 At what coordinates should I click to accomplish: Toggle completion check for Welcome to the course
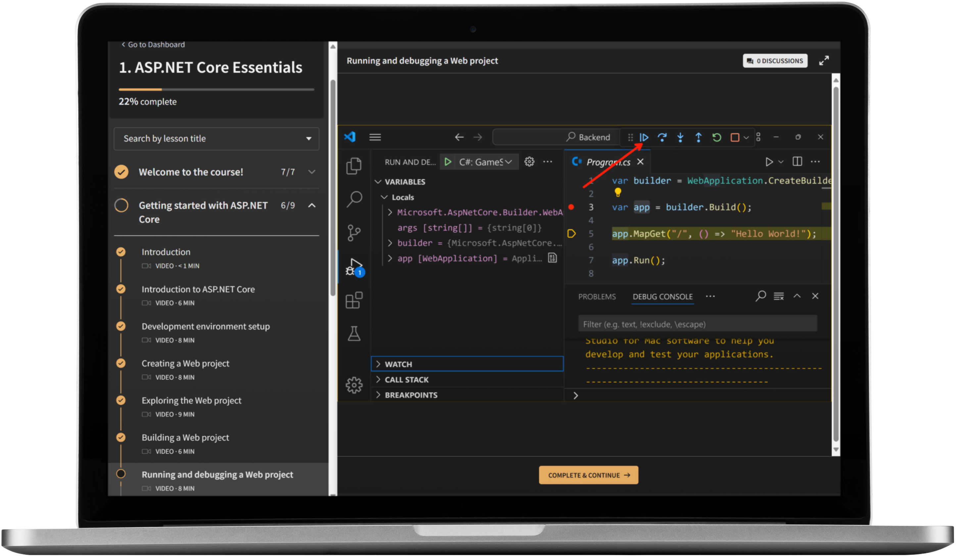(121, 172)
